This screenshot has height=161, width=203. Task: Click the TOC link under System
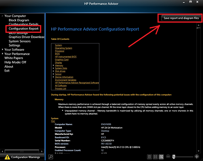[x=53, y=121]
